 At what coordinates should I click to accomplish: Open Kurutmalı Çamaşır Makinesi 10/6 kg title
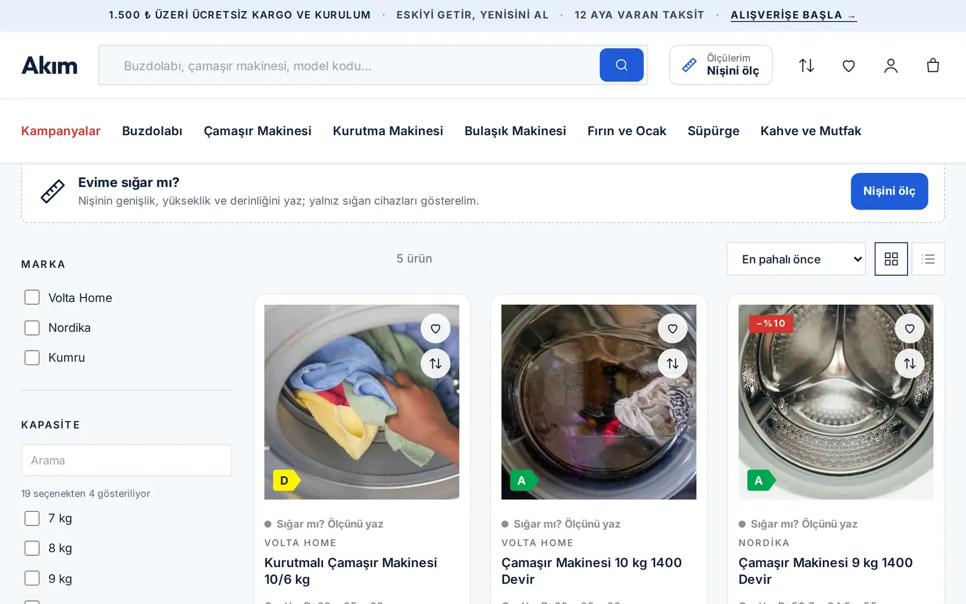pos(351,571)
